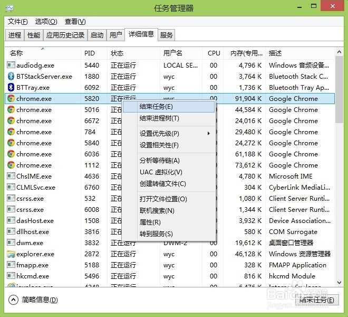This screenshot has width=348, height=317.
Task: Click the explorer.exe folder icon
Action: click(x=11, y=254)
